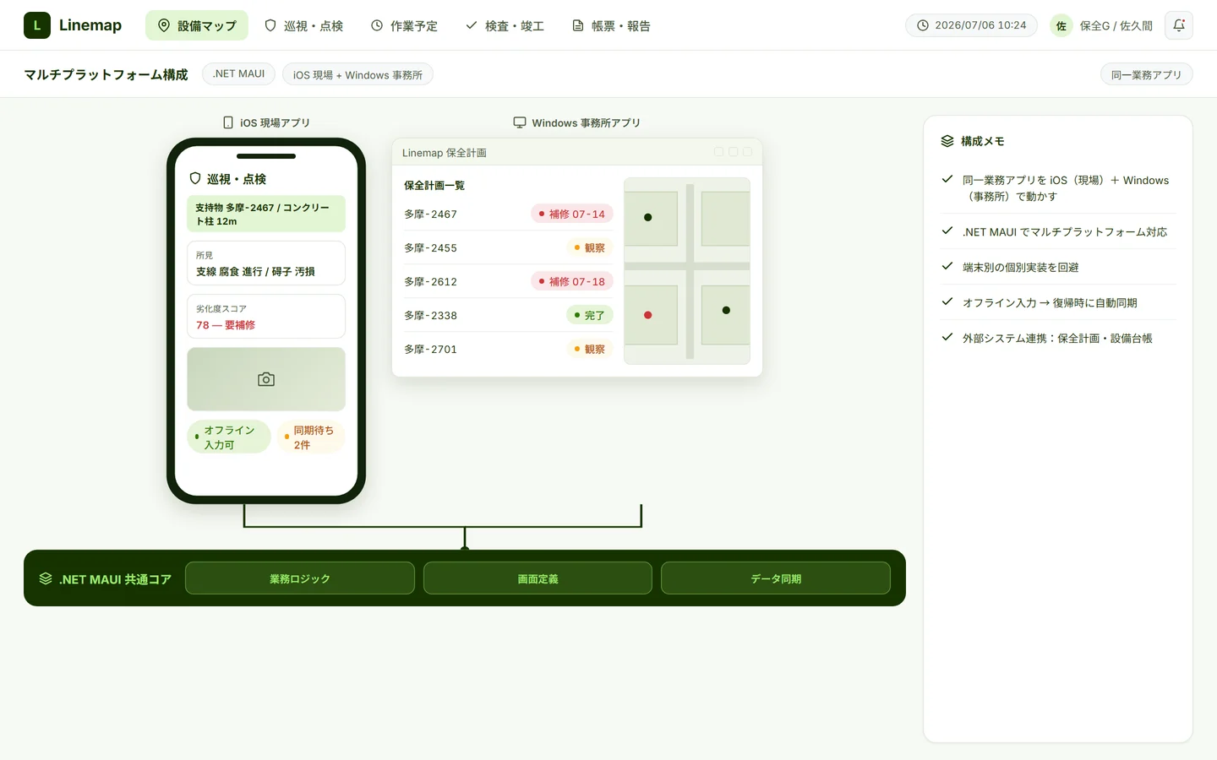Tap the camera icon photo placeholder

click(266, 379)
